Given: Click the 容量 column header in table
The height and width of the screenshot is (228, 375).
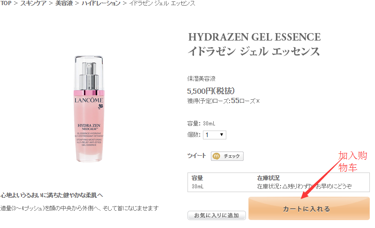Looking at the screenshot, I should [x=197, y=178].
